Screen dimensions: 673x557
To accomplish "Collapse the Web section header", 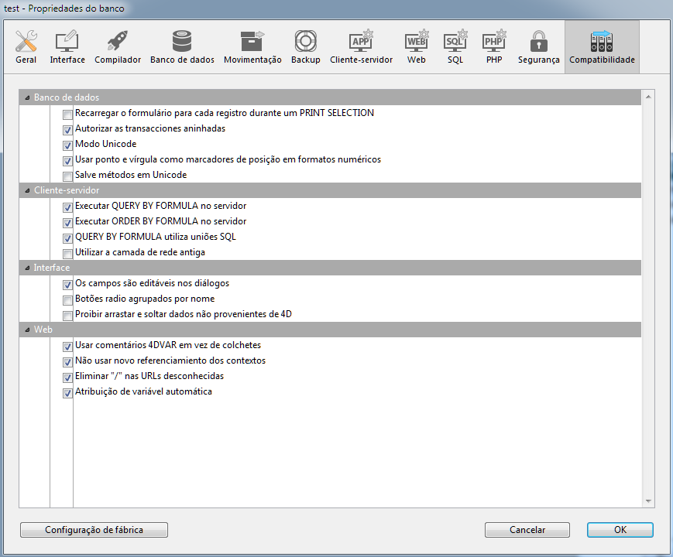I will [27, 330].
